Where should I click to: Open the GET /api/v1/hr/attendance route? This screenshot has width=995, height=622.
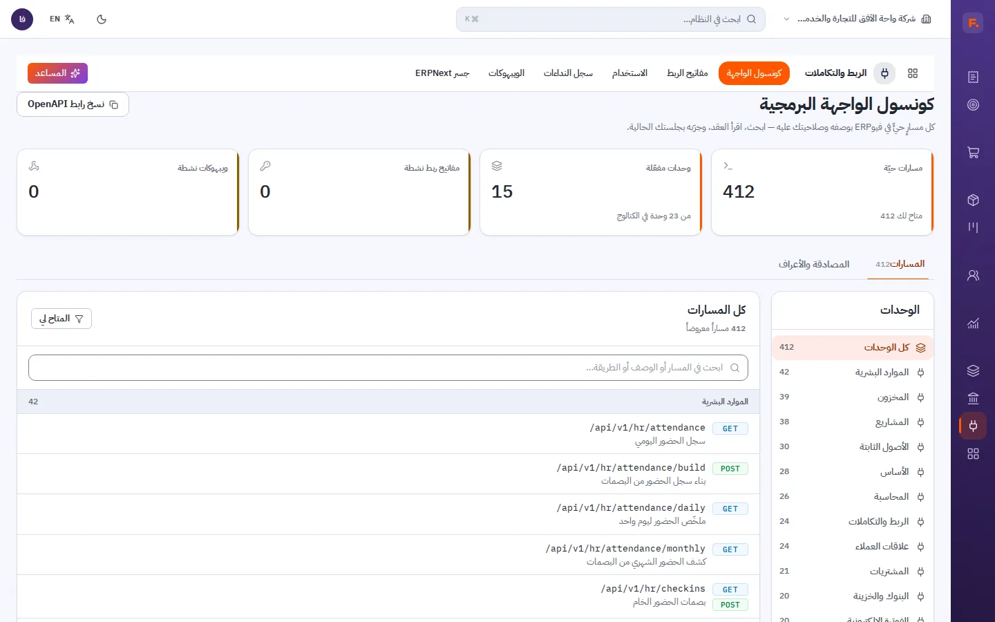click(388, 434)
